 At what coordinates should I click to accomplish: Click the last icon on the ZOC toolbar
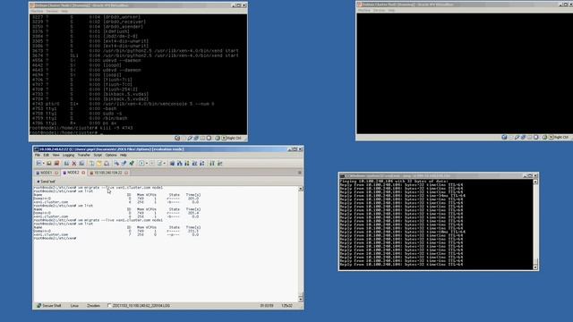click(220, 163)
